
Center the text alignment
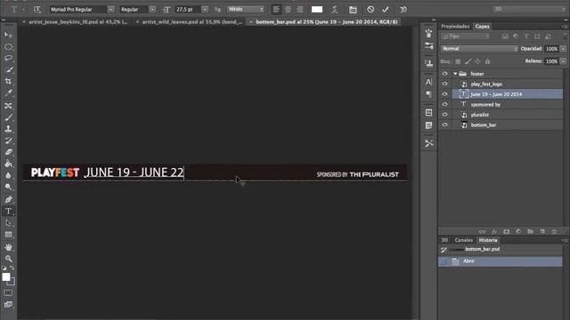288,10
